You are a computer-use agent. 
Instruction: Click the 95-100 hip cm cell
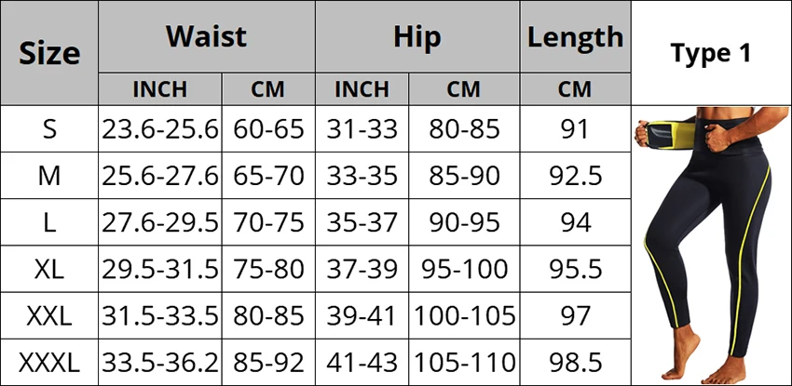tap(464, 270)
